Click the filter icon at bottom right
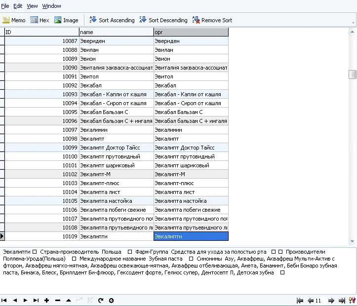Image resolution: width=357 pixels, height=306 pixels. point(352,300)
